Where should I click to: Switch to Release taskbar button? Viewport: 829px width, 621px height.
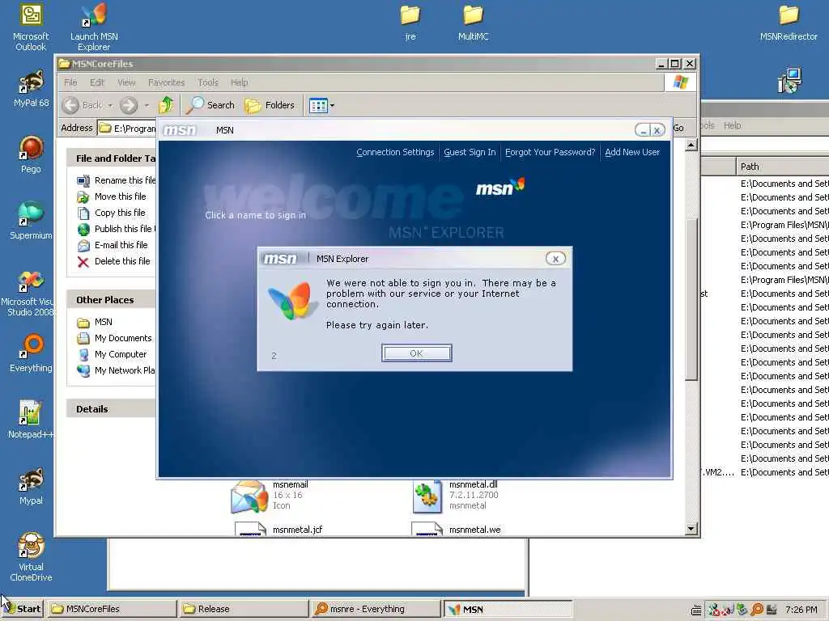[x=243, y=609]
